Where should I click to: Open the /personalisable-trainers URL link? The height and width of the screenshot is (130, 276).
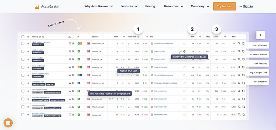(x=163, y=75)
